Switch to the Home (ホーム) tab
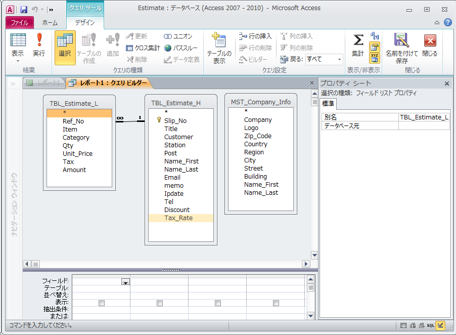Screen dimensions: 456x335 50,23
